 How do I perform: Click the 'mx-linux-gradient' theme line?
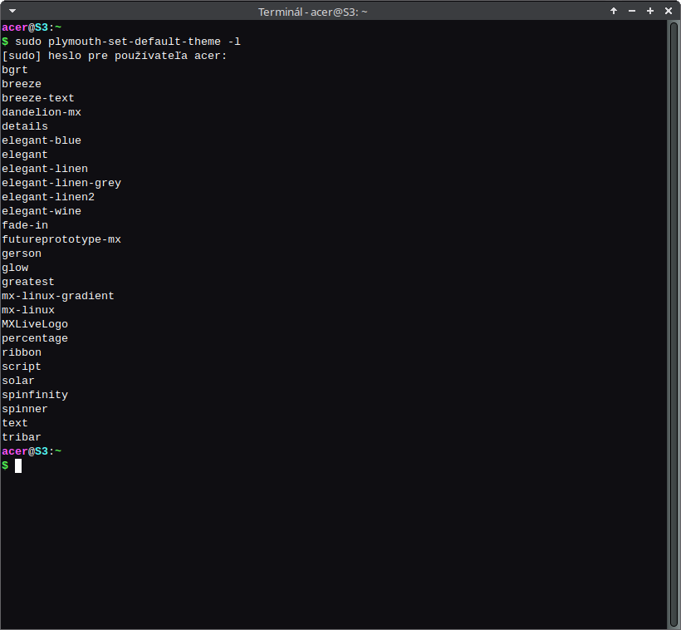pos(58,296)
